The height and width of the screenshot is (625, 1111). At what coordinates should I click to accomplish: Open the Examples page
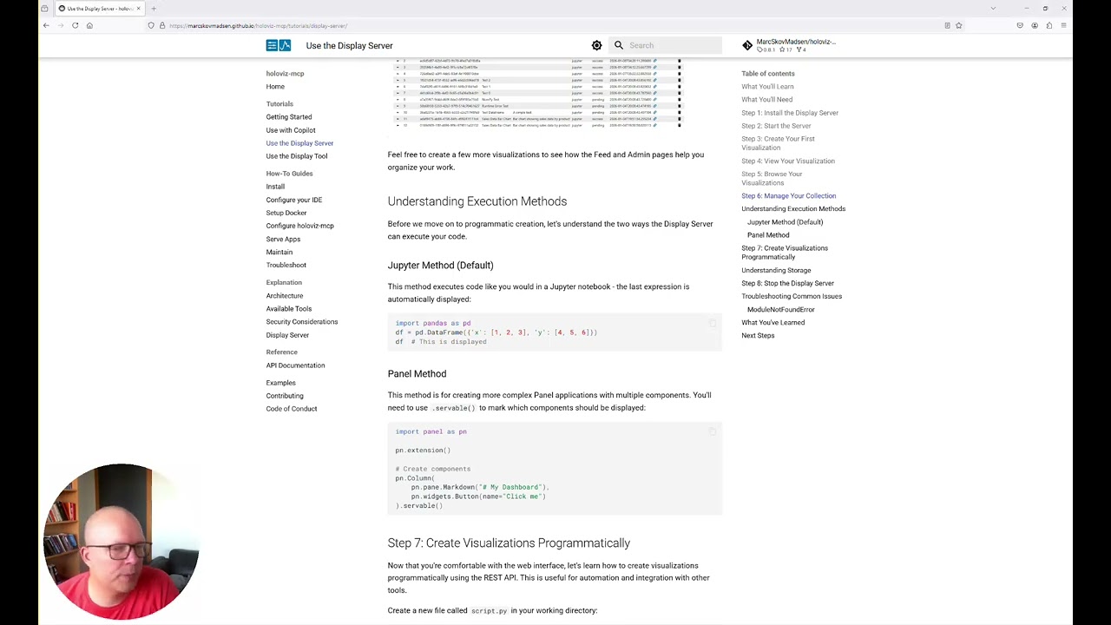click(x=281, y=383)
